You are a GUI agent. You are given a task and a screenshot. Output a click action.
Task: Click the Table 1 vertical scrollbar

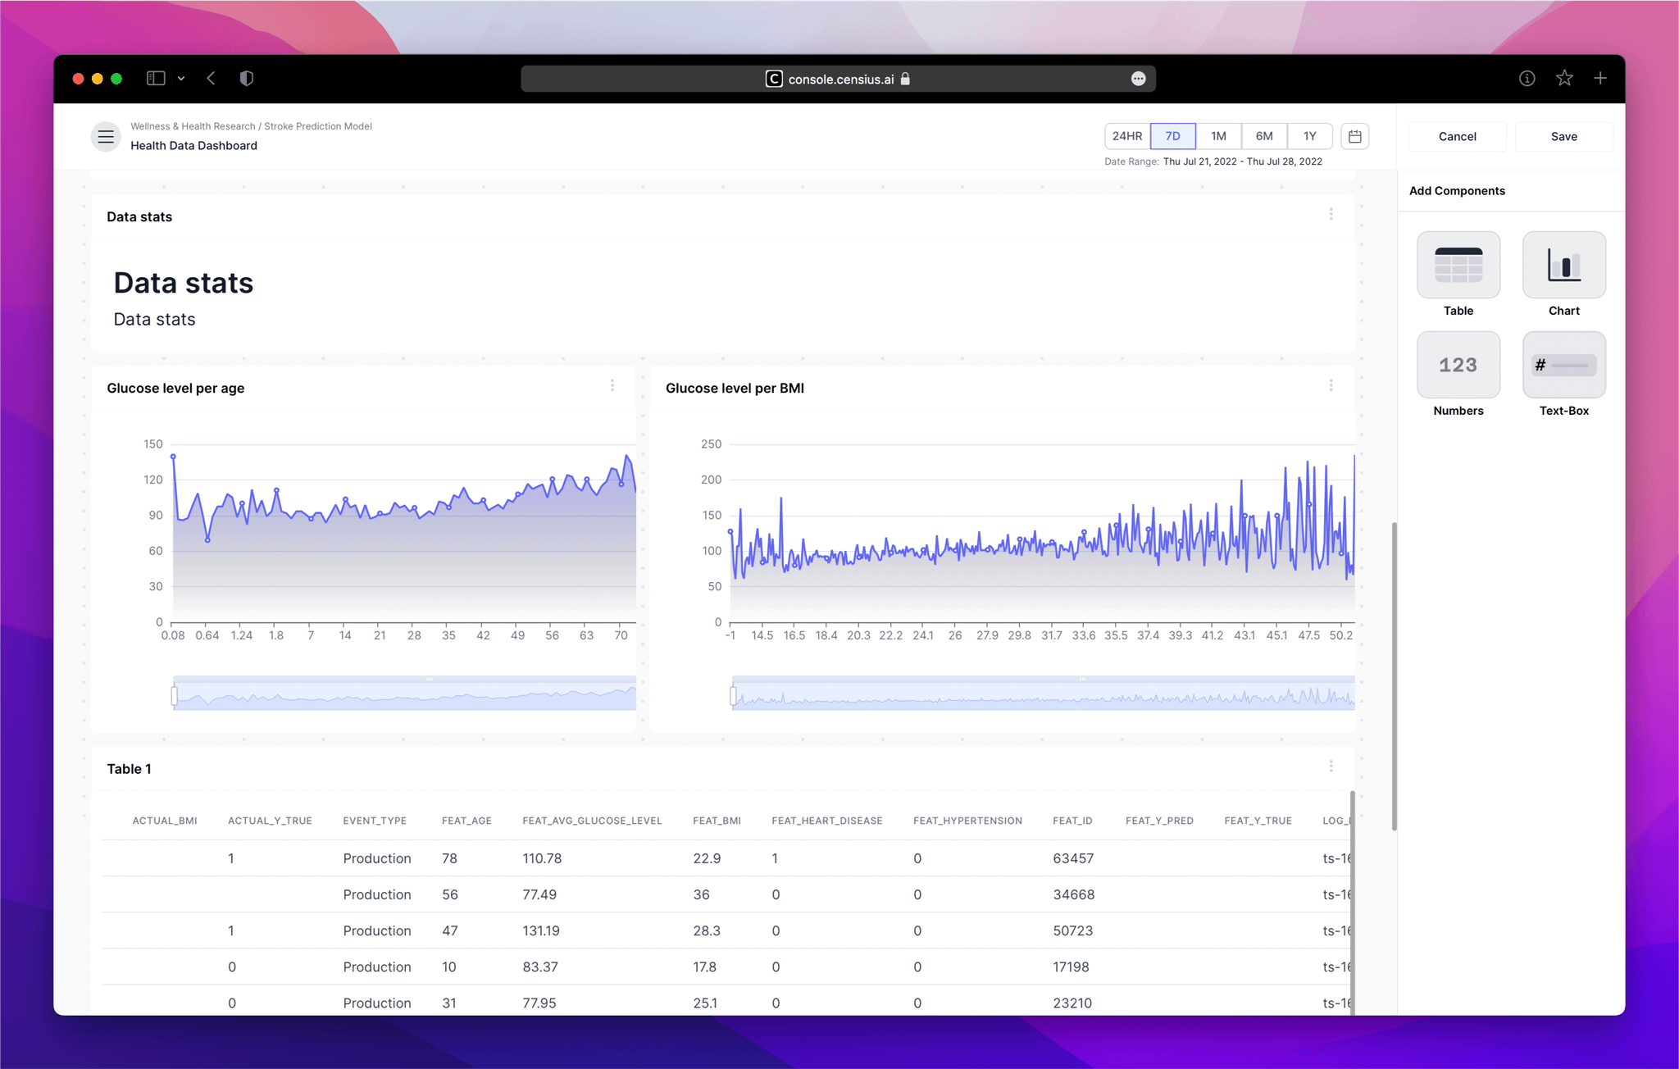pyautogui.click(x=1353, y=902)
